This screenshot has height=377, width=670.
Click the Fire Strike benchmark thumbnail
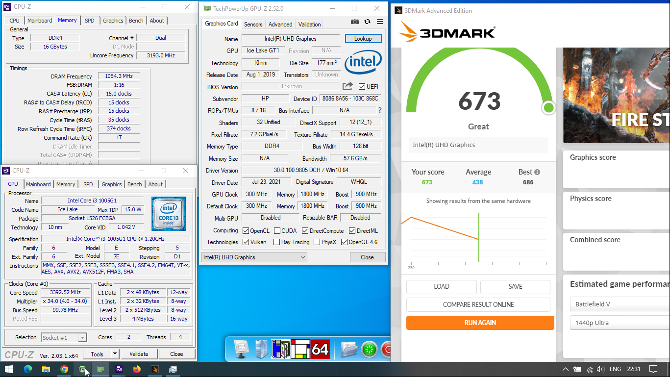pyautogui.click(x=617, y=96)
